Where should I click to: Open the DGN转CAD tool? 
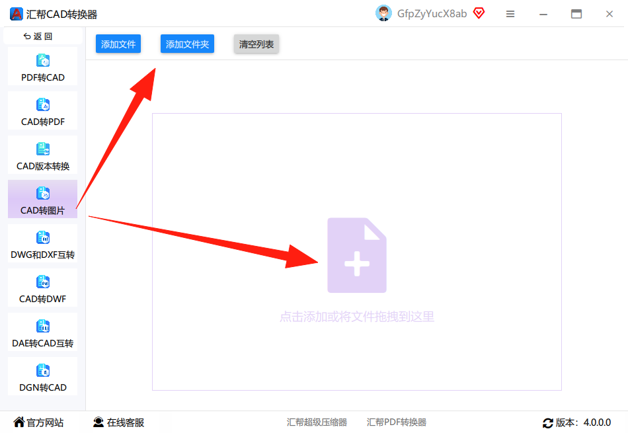point(42,376)
